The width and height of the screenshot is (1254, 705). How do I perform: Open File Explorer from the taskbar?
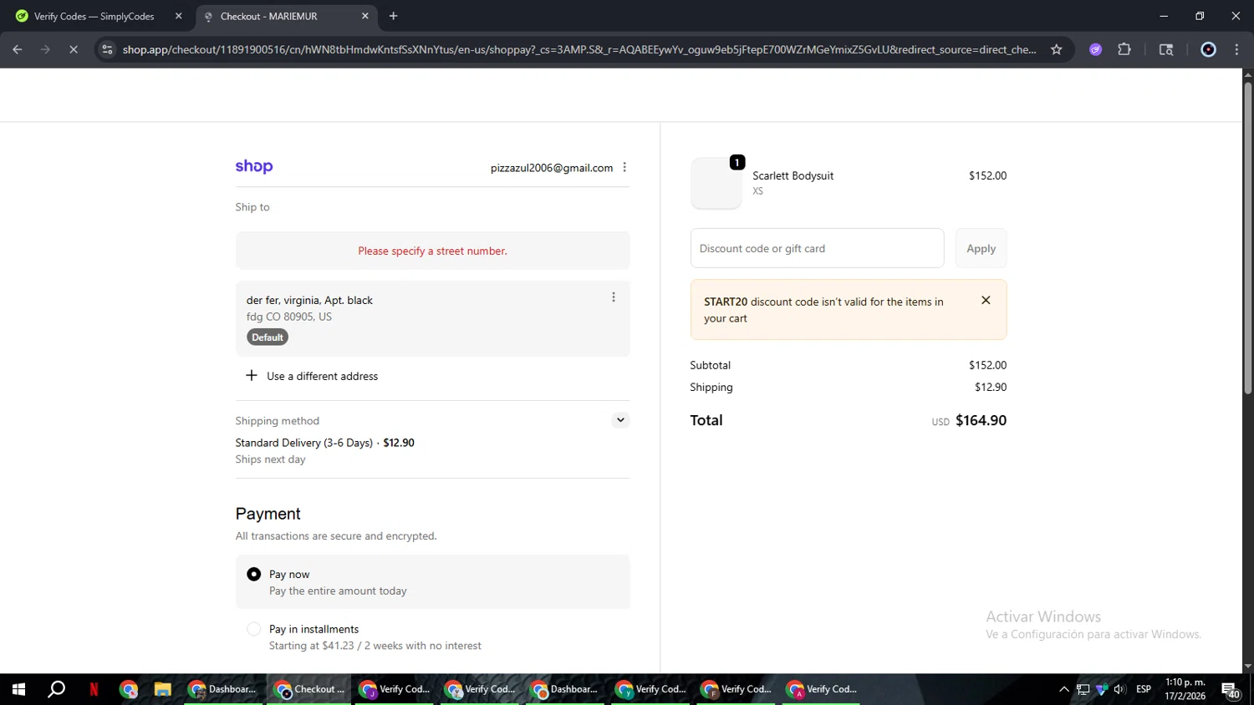click(162, 689)
